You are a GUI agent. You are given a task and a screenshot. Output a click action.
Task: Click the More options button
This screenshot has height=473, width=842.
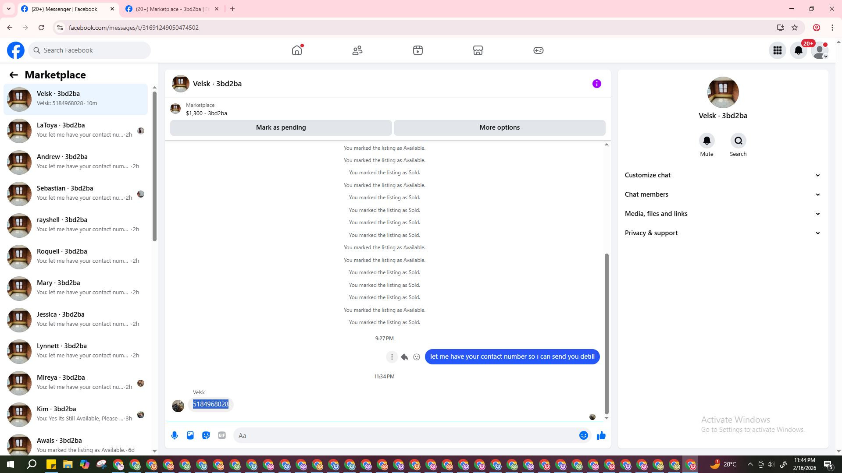(x=499, y=127)
